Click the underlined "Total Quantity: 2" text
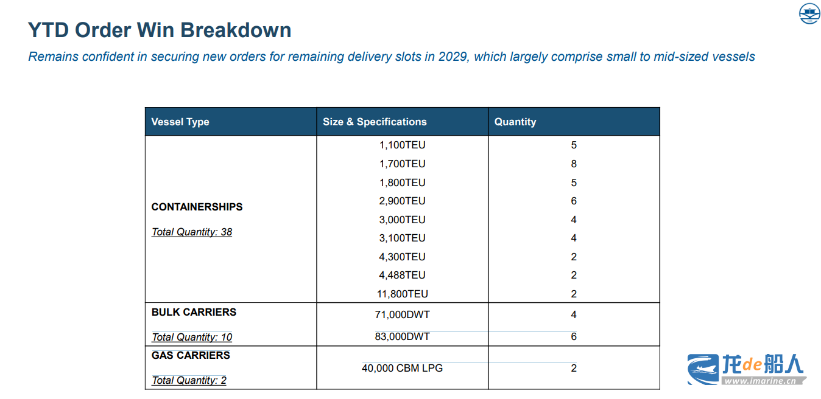Image resolution: width=821 pixels, height=399 pixels. 189,380
